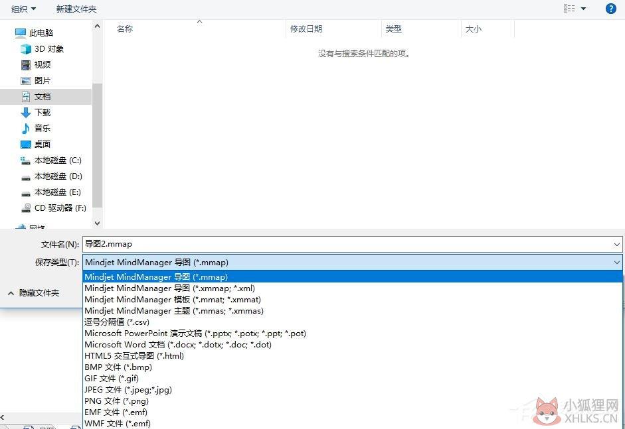Image resolution: width=625 pixels, height=429 pixels.
Task: Click the 音乐 note icon
Action: 25,129
